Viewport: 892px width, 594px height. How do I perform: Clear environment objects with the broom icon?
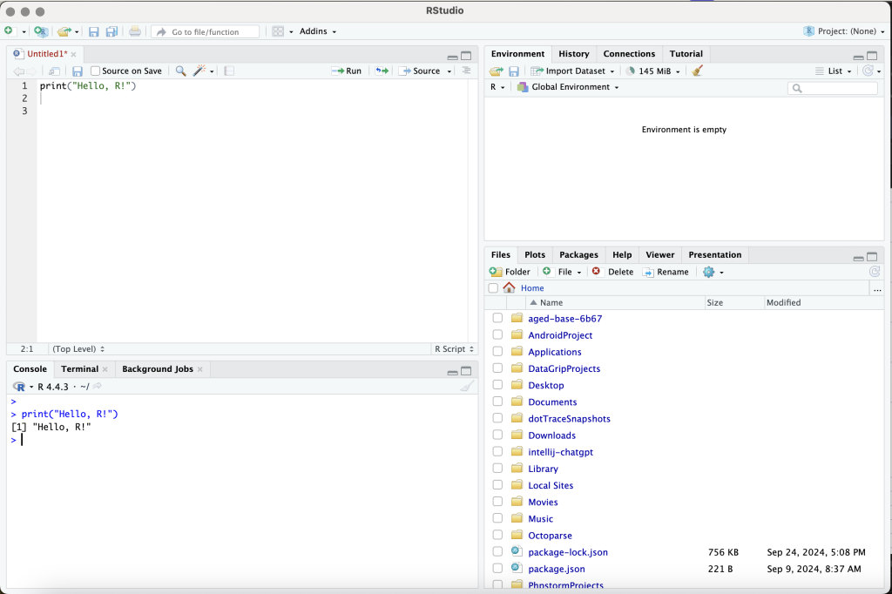tap(697, 71)
